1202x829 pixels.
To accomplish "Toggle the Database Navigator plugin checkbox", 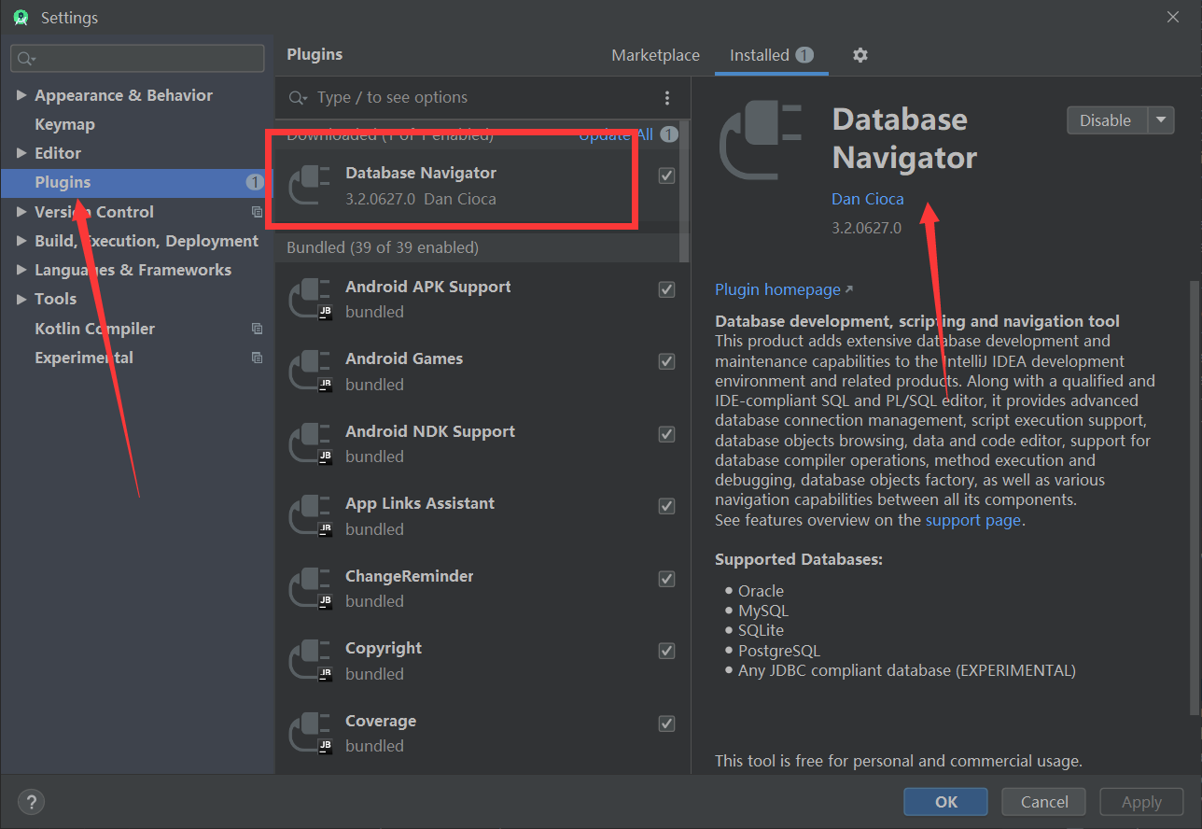I will point(666,176).
